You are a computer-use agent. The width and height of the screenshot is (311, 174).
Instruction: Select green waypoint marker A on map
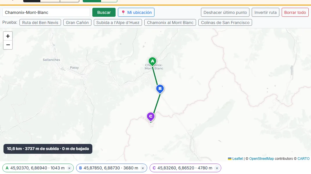(152, 61)
